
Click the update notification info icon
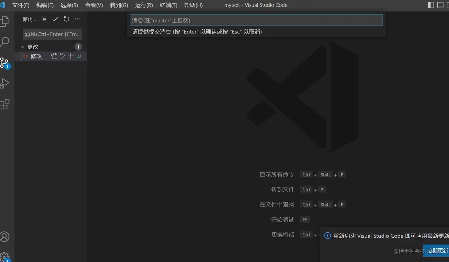pyautogui.click(x=327, y=236)
